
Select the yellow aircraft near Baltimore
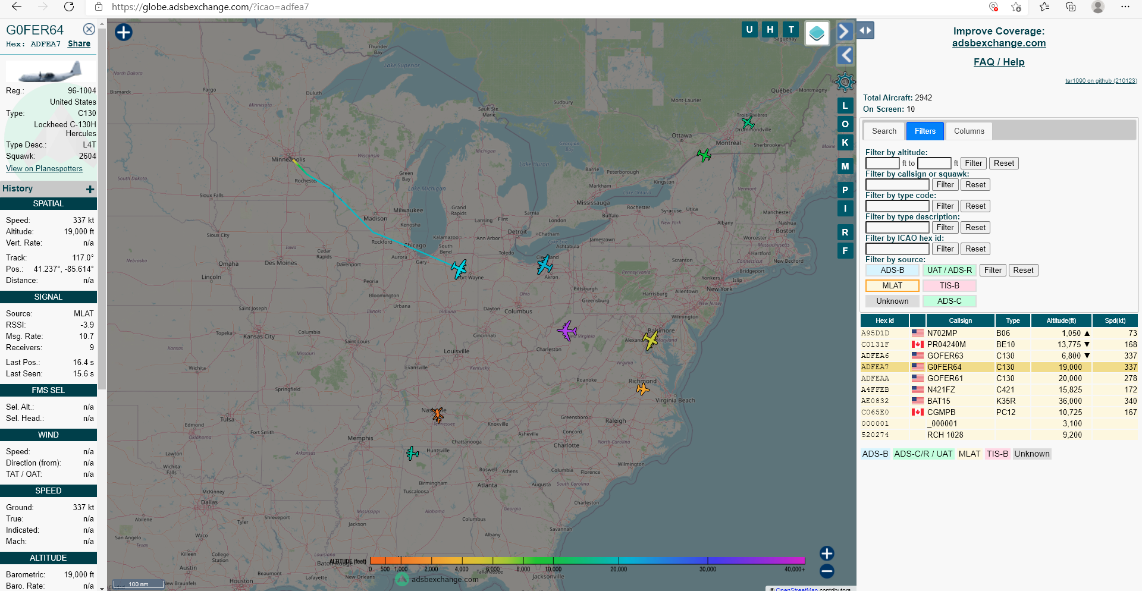point(651,340)
